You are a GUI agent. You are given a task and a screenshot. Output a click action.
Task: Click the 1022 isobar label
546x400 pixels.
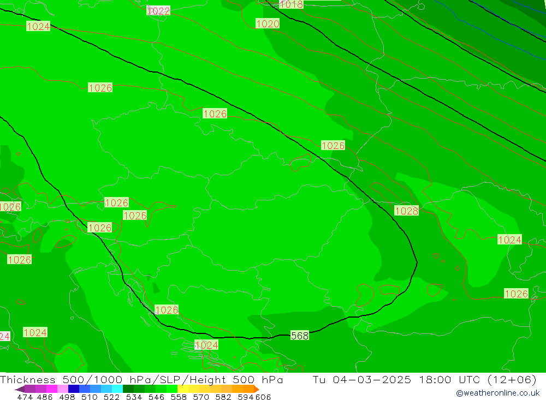(158, 11)
